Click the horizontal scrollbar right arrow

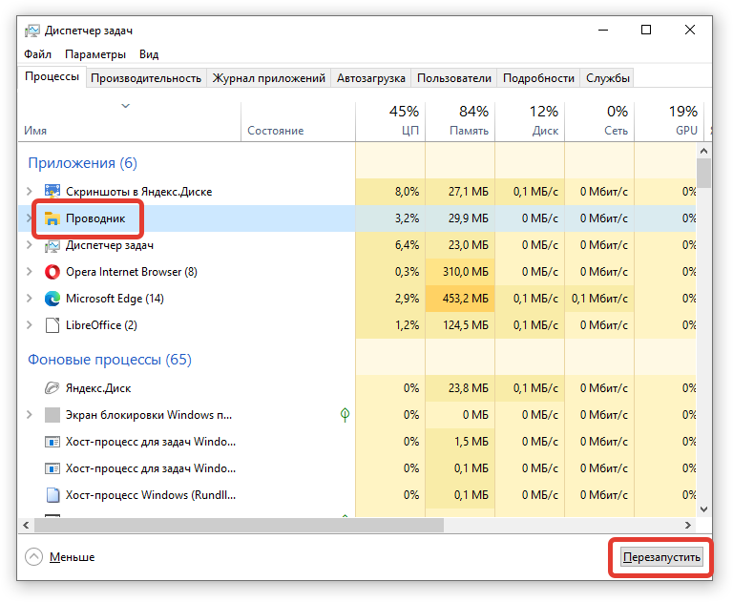(x=688, y=525)
